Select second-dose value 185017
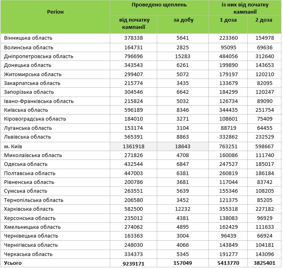Image resolution: width=283 pixels, height=268 pixels. coord(265,164)
